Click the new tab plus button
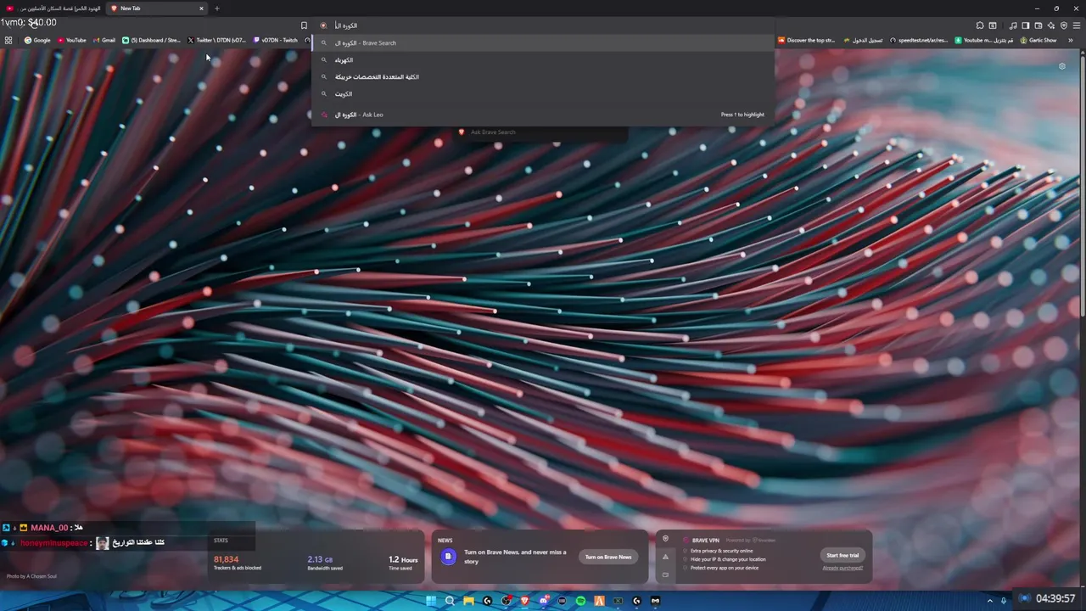The image size is (1086, 611). click(216, 8)
